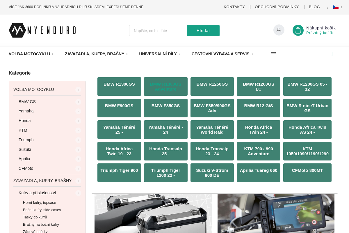
Task: Select Yamaha Ténéré 25 - tile
Action: [119, 130]
